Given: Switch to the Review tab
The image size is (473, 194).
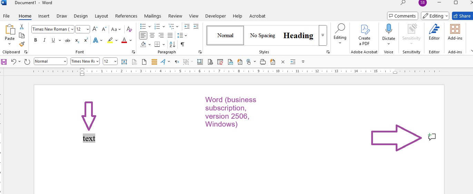Looking at the screenshot, I should [175, 16].
